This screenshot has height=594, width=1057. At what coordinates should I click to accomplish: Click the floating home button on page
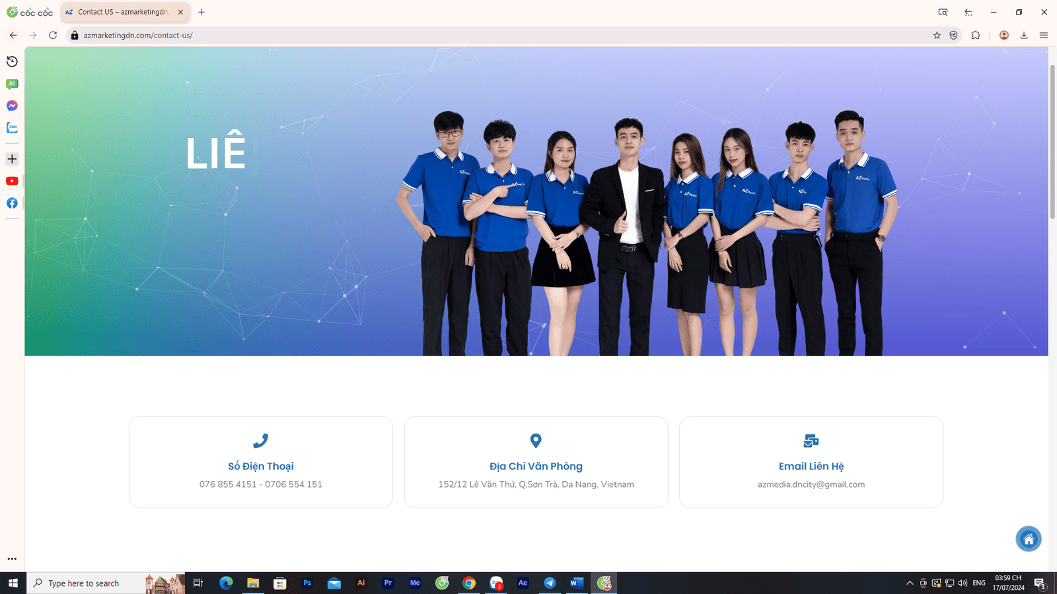[1028, 539]
